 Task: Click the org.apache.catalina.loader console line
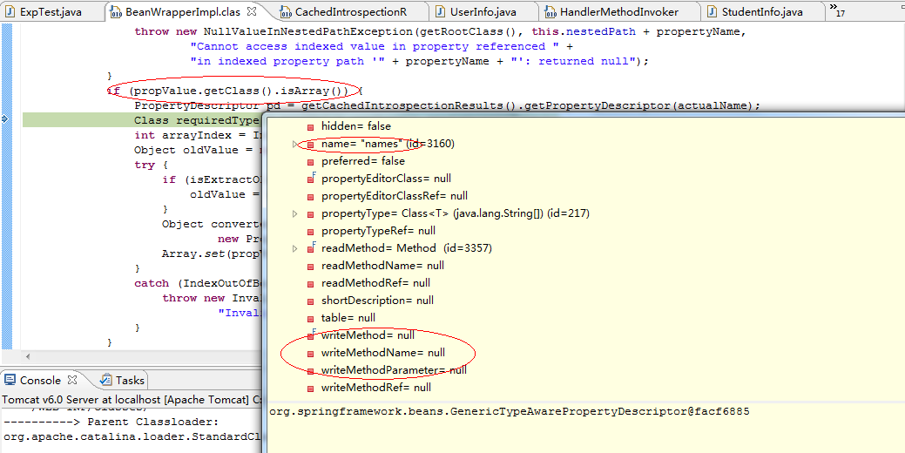tap(132, 436)
